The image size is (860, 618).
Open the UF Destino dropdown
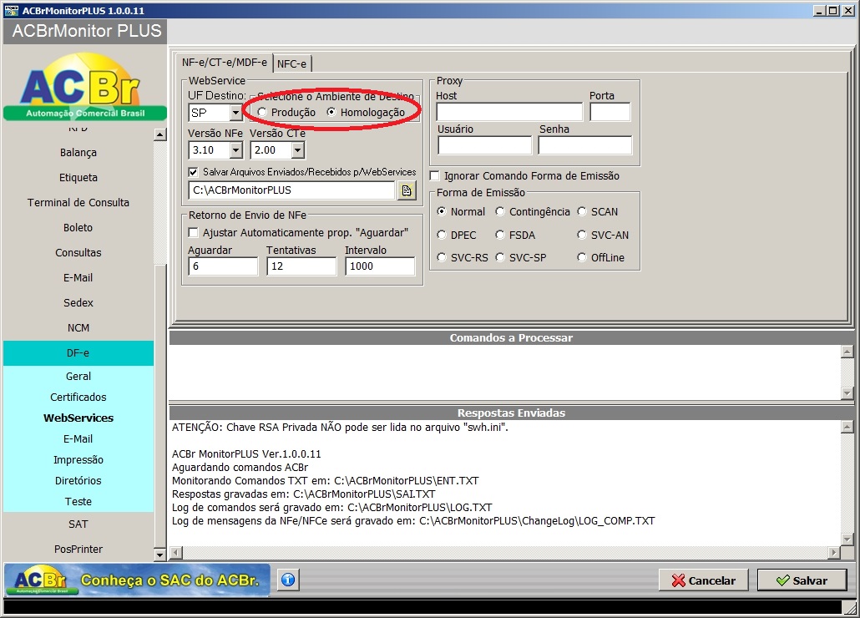(x=235, y=113)
